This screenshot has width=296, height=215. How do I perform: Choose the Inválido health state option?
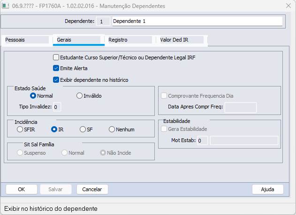tap(79, 96)
